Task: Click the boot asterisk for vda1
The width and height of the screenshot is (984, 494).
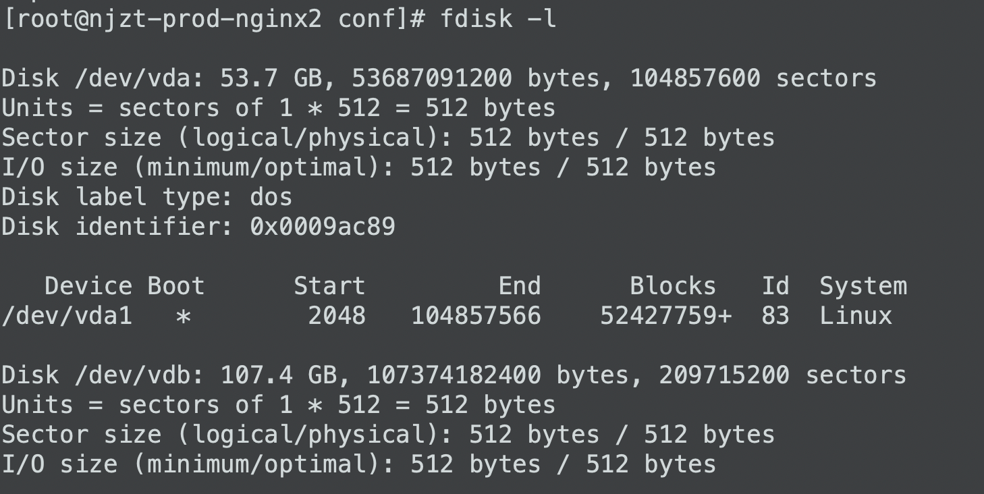Action: coord(183,317)
